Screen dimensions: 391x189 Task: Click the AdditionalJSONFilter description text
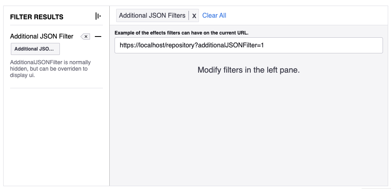click(50, 69)
